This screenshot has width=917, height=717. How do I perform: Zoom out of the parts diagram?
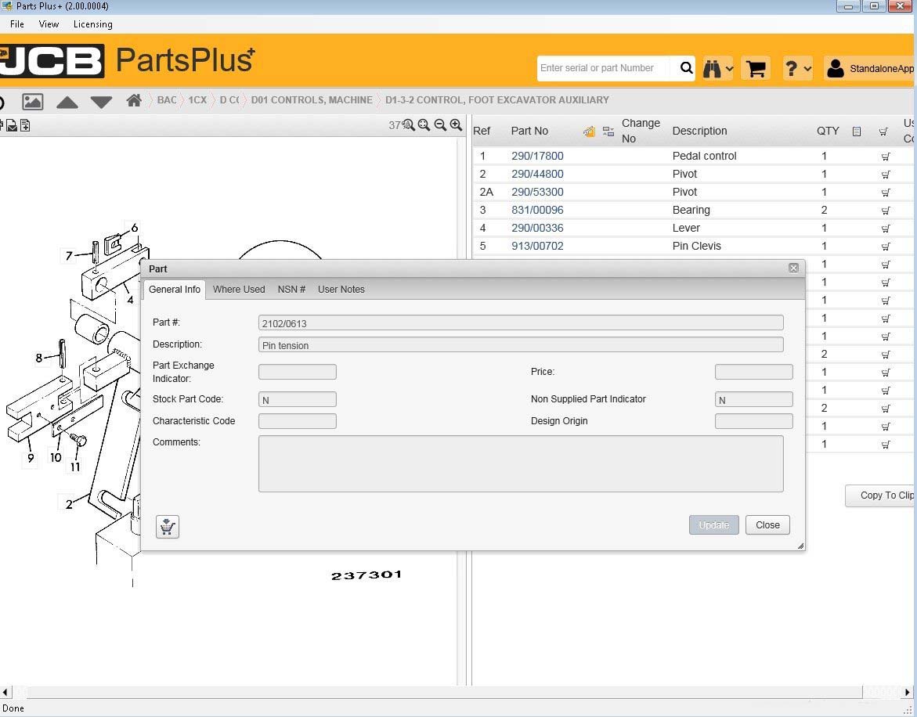coord(440,125)
